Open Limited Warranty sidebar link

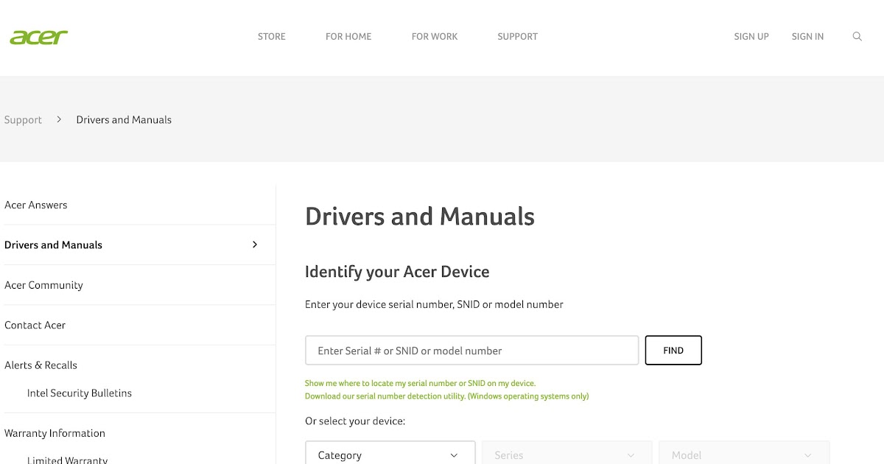(x=67, y=460)
